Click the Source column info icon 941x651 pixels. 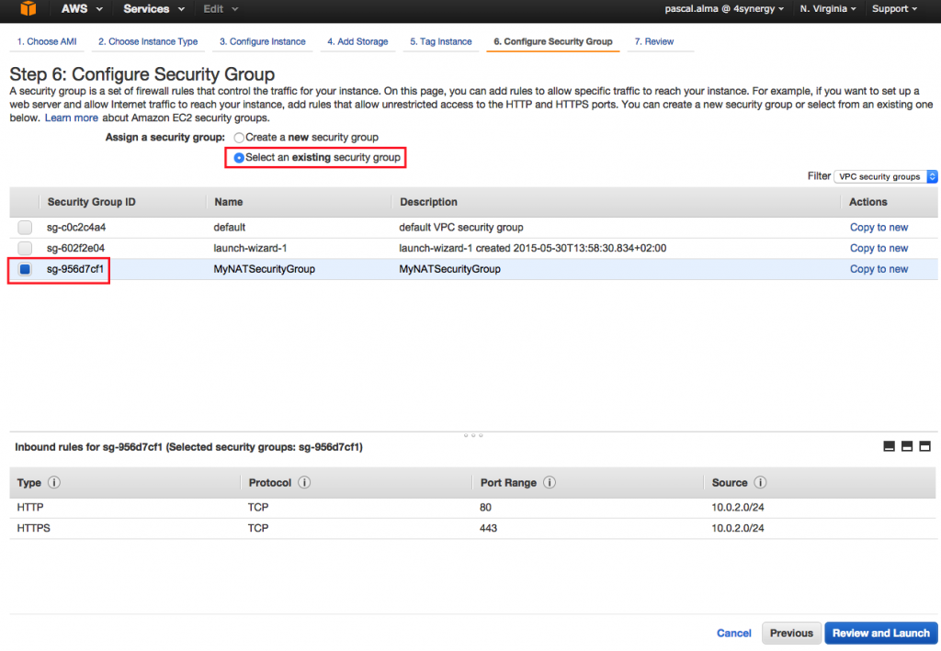coord(760,483)
